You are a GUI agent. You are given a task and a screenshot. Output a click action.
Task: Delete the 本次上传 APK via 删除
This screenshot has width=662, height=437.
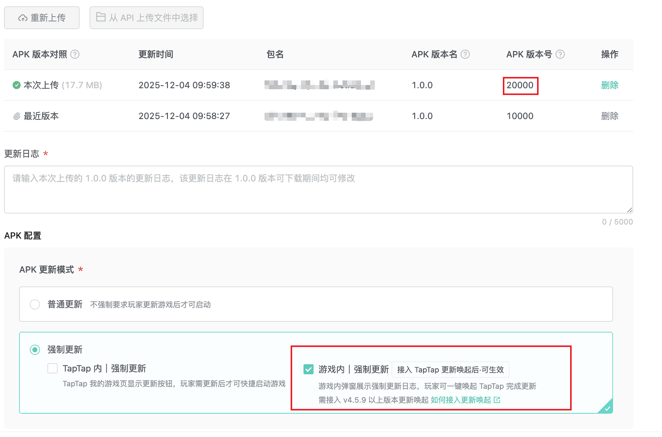[x=610, y=85]
